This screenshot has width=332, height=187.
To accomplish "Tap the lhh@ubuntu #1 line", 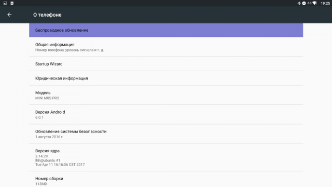I will pyautogui.click(x=48, y=161).
